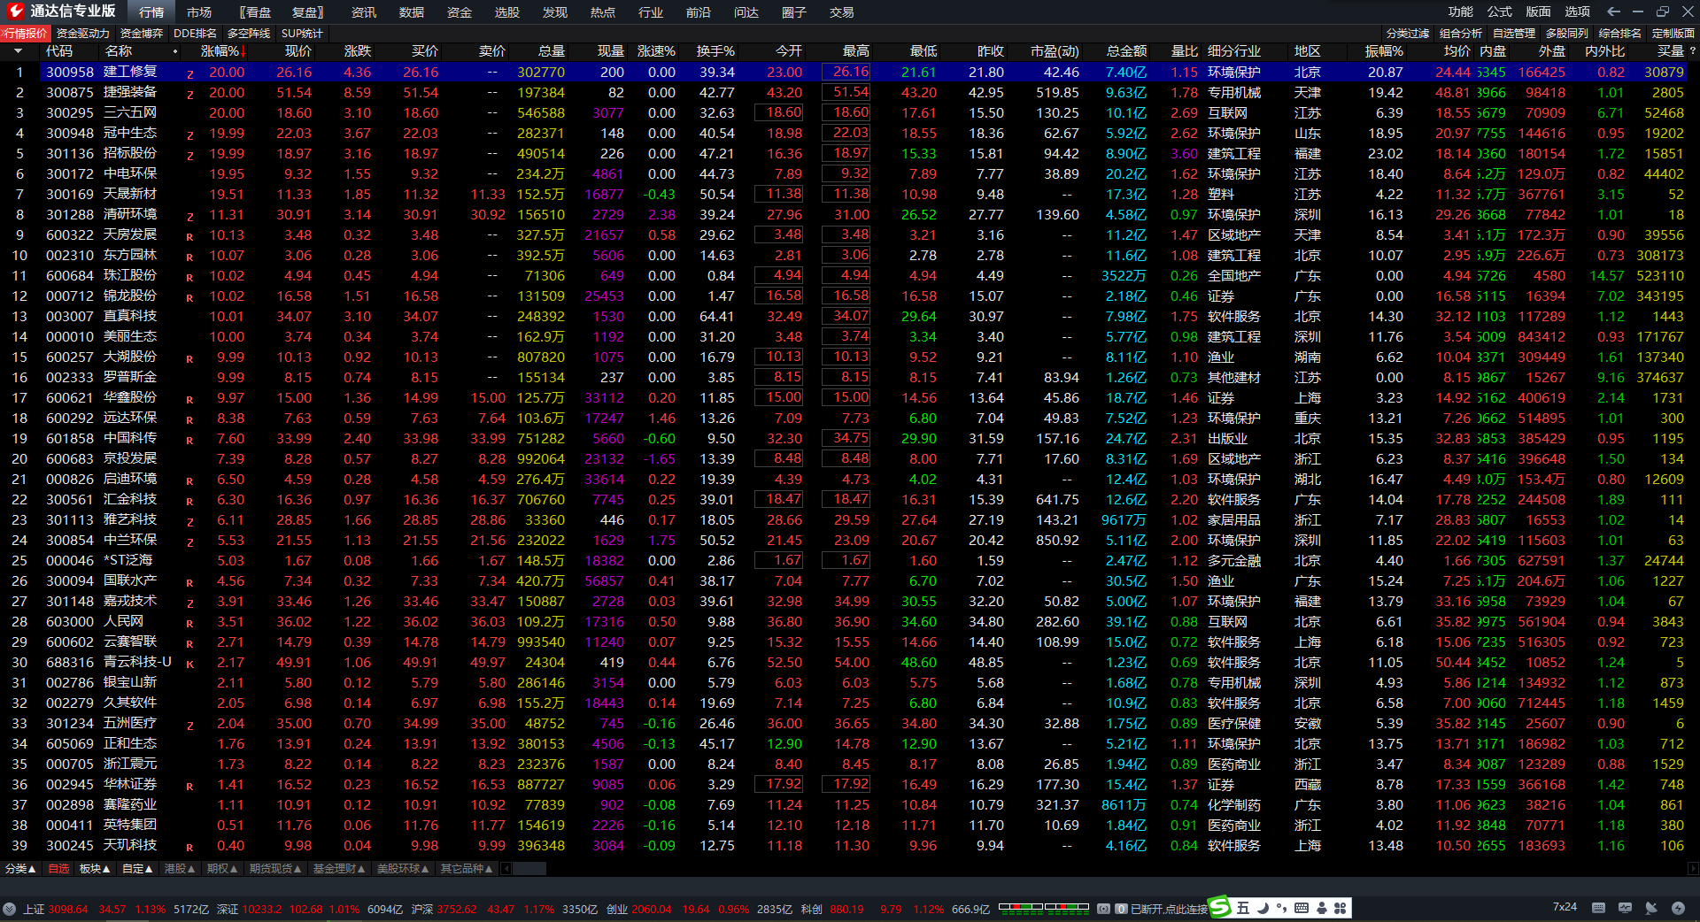Open the 市场 menu
Image resolution: width=1700 pixels, height=922 pixels.
click(x=199, y=12)
